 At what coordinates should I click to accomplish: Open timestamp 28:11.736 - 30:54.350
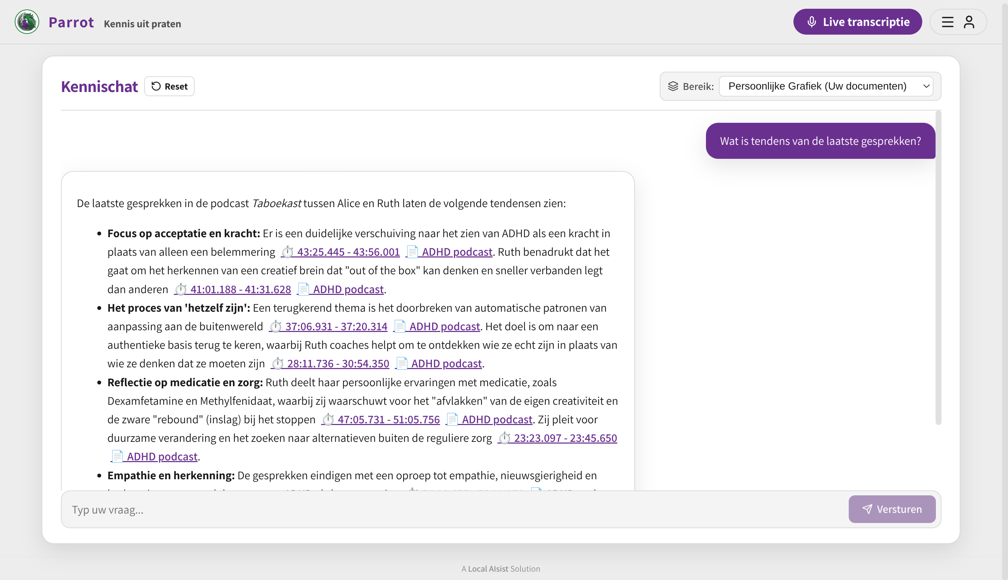(x=330, y=363)
